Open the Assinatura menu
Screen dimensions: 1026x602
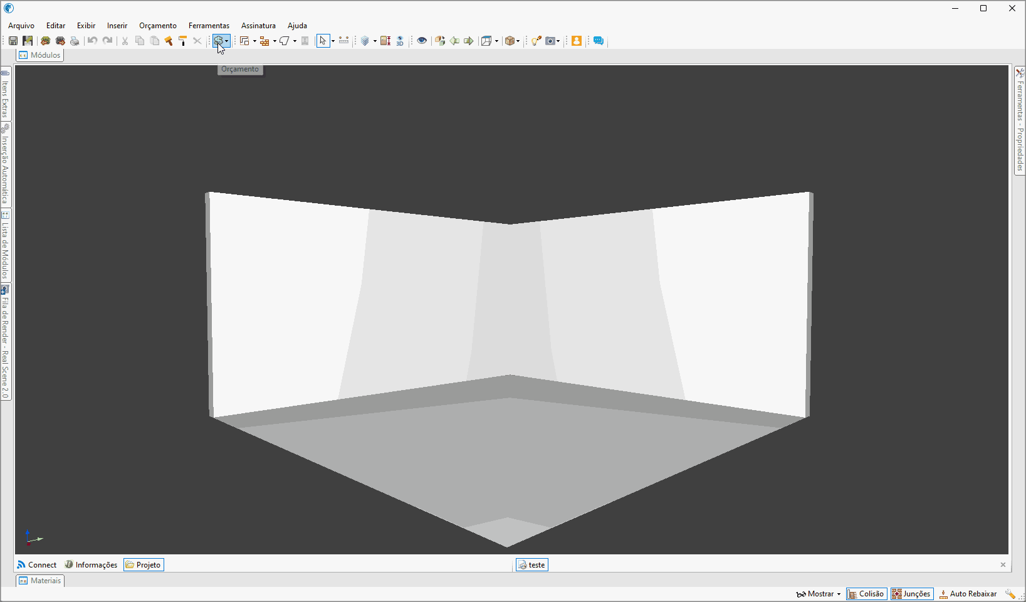tap(258, 26)
